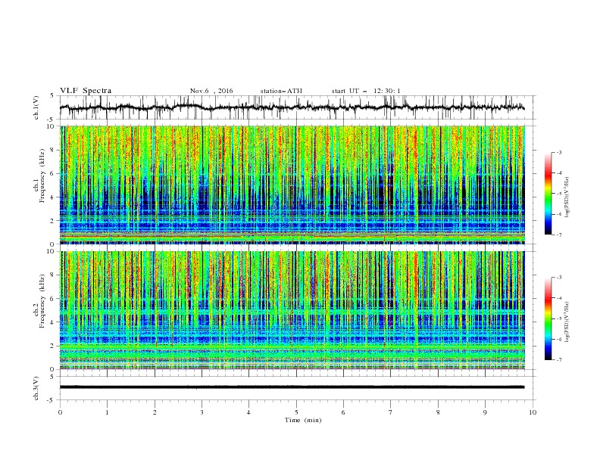Select the ch.2 "Frequency (kHz)" axis label
This screenshot has width=600, height=463.
pyautogui.click(x=42, y=301)
